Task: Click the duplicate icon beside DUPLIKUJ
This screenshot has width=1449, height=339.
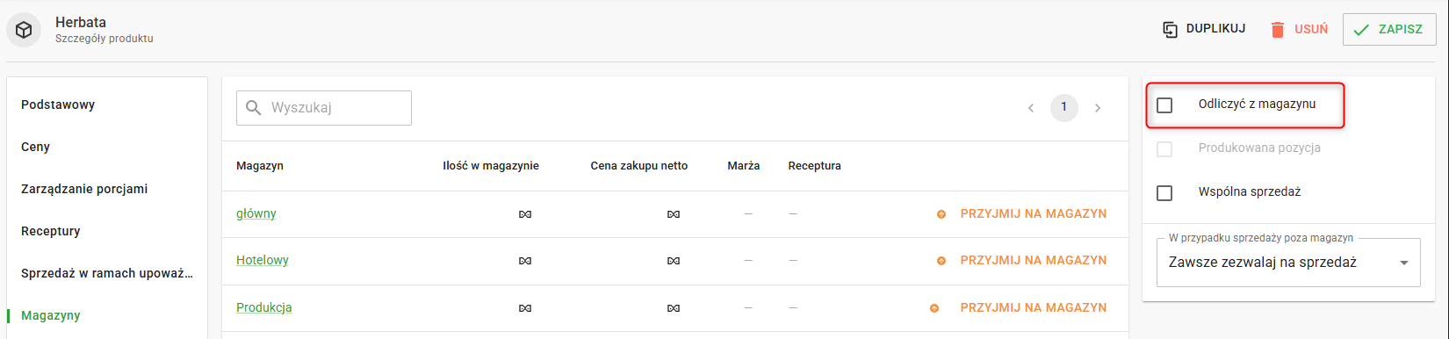Action: (1170, 29)
